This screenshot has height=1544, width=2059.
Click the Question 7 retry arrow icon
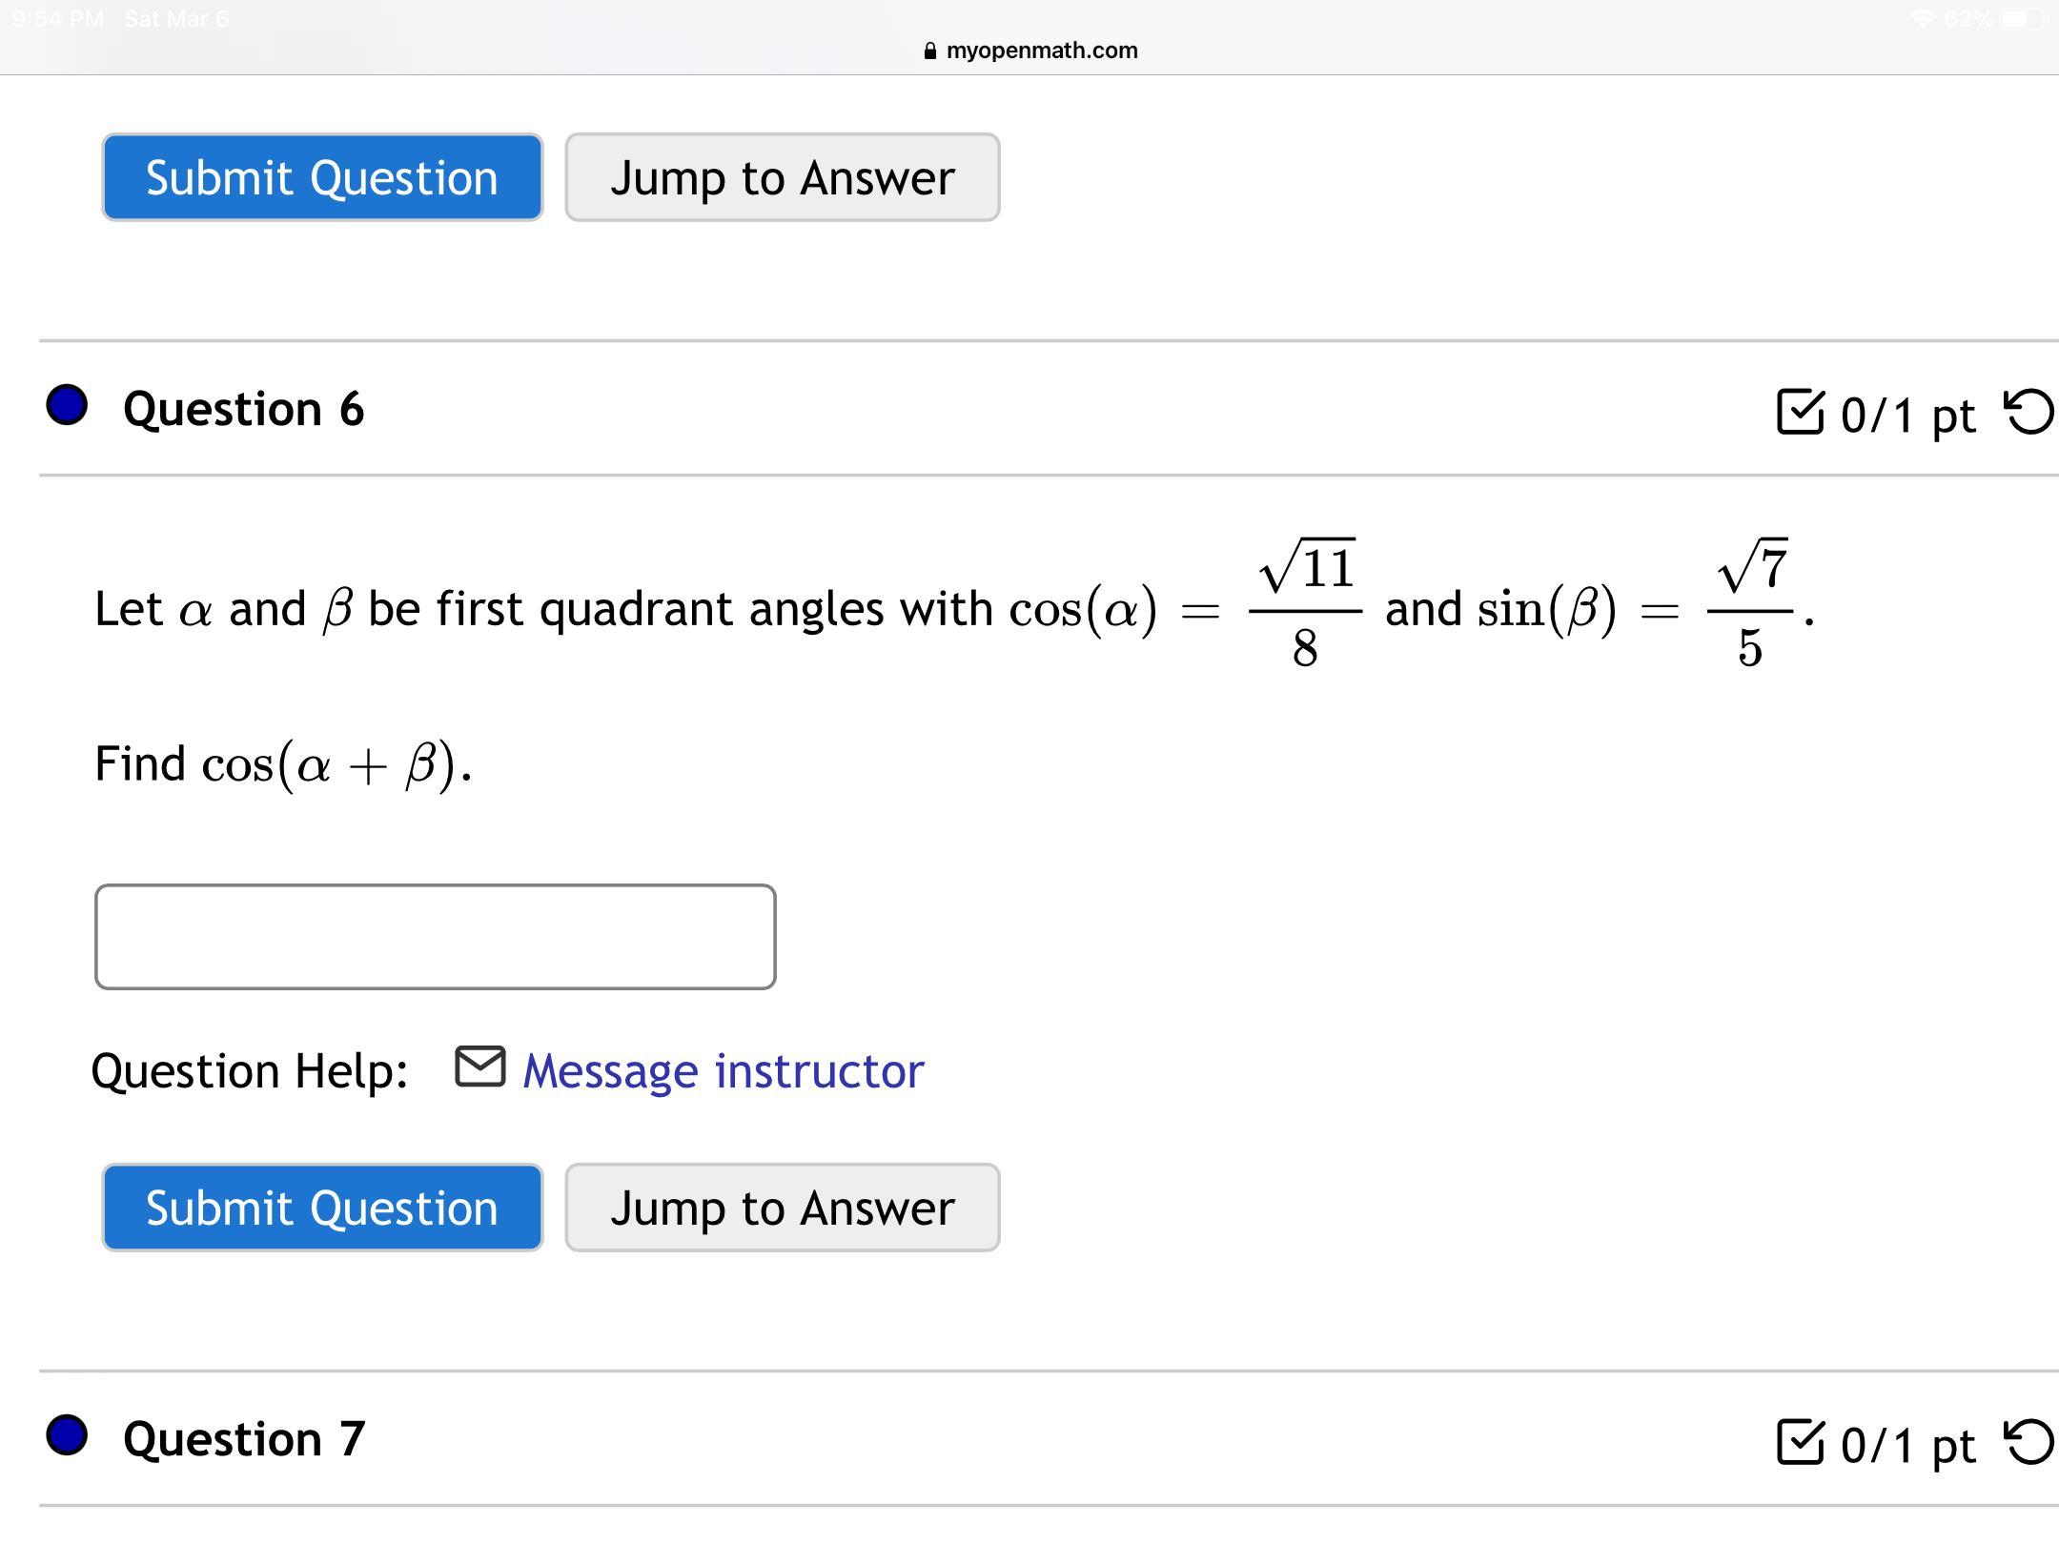click(2028, 1442)
